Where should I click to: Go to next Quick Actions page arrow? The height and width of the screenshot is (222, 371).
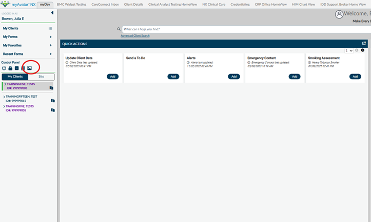tap(363, 50)
